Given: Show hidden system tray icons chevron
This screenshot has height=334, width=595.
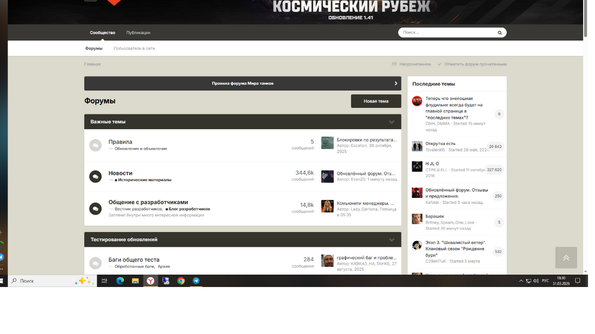Looking at the screenshot, I should (521, 281).
